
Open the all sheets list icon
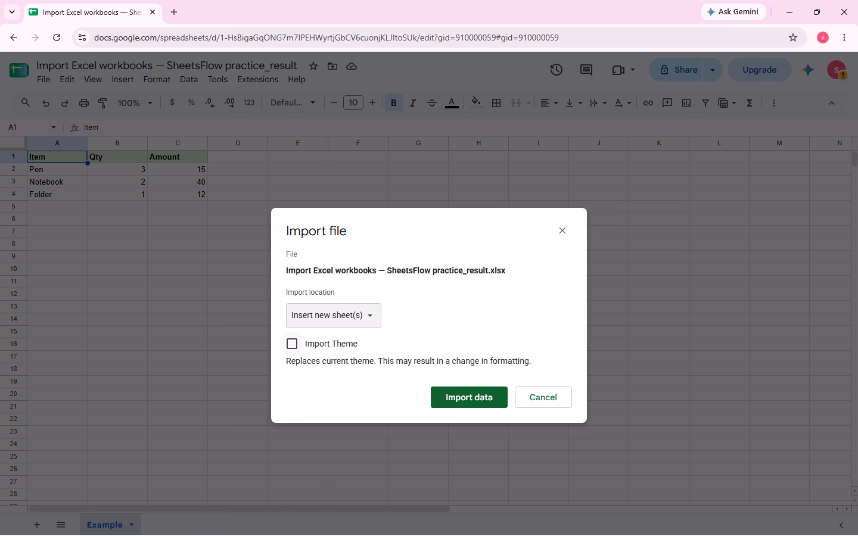(61, 525)
